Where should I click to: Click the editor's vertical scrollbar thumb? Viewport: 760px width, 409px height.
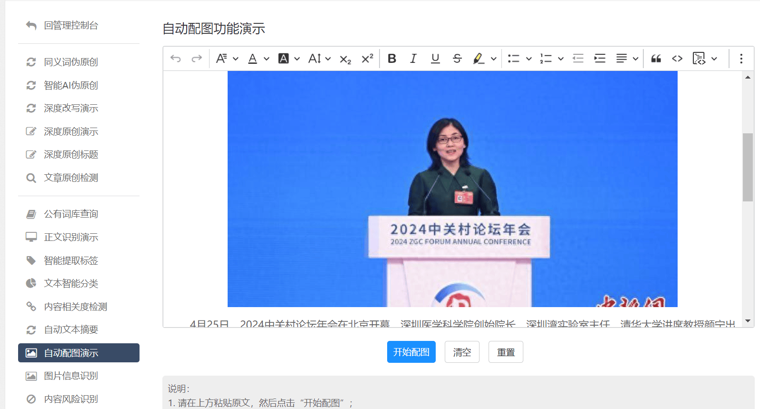point(748,167)
